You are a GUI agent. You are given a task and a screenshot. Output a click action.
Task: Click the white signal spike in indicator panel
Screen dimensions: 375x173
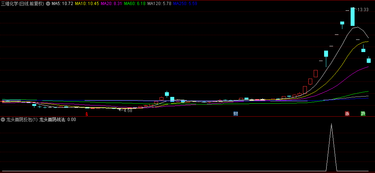[332, 147]
